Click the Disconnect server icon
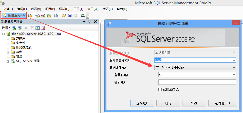Screen dimensions: 243x113 [x=20, y=28]
